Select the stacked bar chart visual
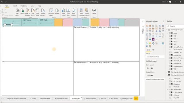Viewport: 184px width, 103px height. click(147, 26)
